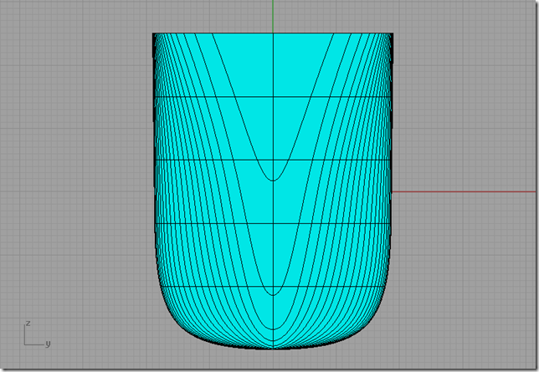The height and width of the screenshot is (372, 539).
Task: Click the top-left corner of the cyan surface
Action: tap(153, 34)
